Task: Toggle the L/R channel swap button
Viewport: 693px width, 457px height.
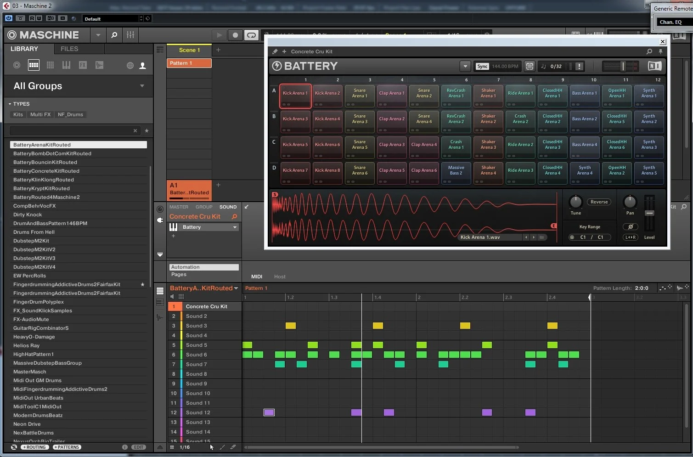Action: point(631,237)
